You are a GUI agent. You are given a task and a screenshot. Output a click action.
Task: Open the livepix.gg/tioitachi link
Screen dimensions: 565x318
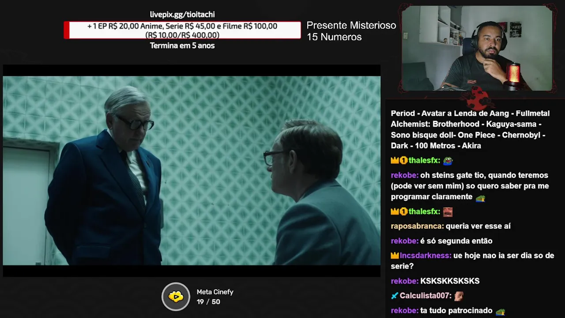click(x=182, y=15)
